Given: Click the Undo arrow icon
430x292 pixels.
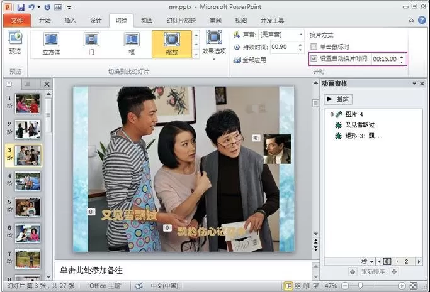Looking at the screenshot, I should tap(31, 7).
